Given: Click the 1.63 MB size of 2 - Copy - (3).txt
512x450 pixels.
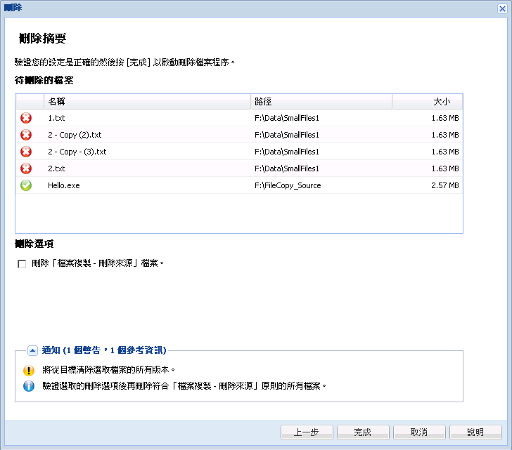Looking at the screenshot, I should (445, 152).
